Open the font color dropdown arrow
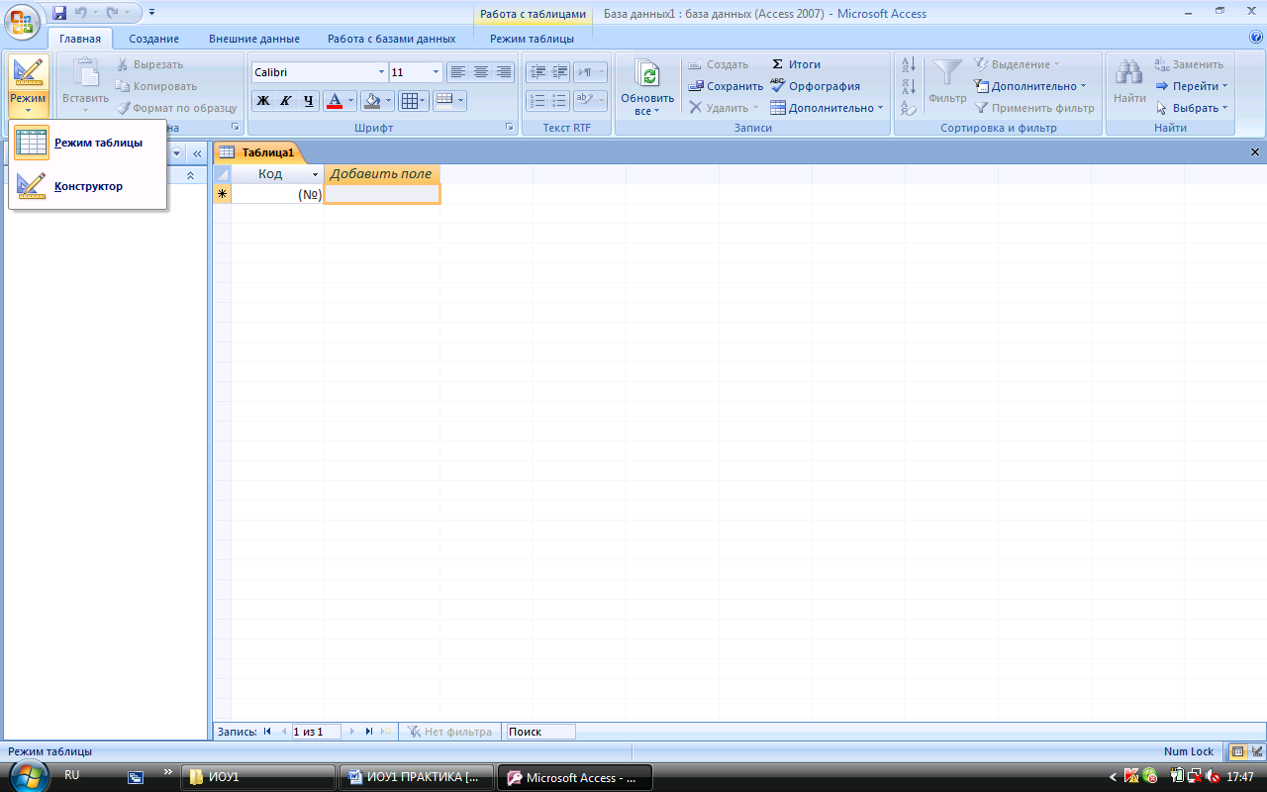 pos(351,101)
